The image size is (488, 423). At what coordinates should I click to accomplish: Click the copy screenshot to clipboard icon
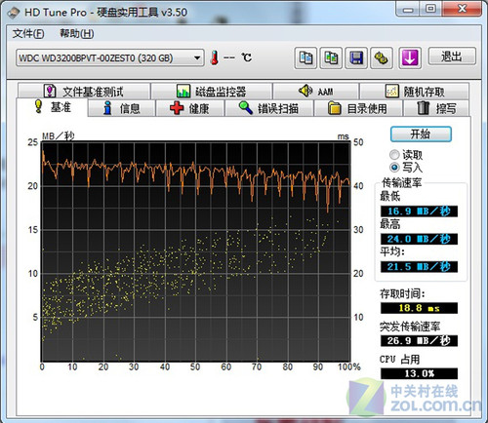331,58
